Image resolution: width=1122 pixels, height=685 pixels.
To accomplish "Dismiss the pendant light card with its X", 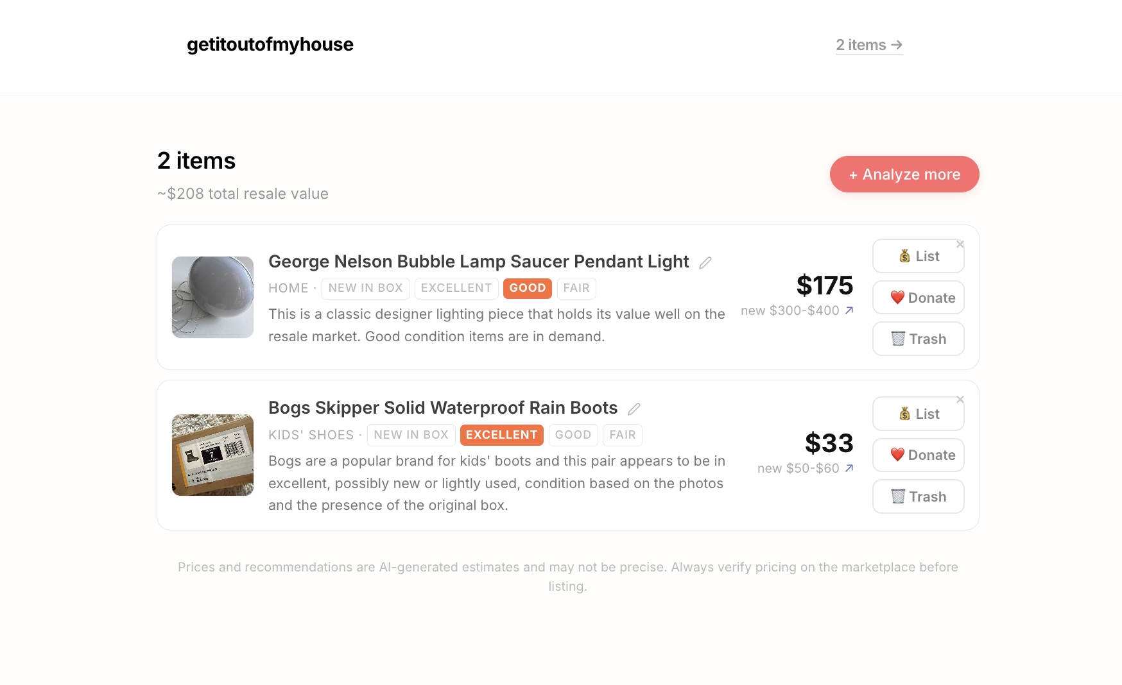I will (960, 244).
